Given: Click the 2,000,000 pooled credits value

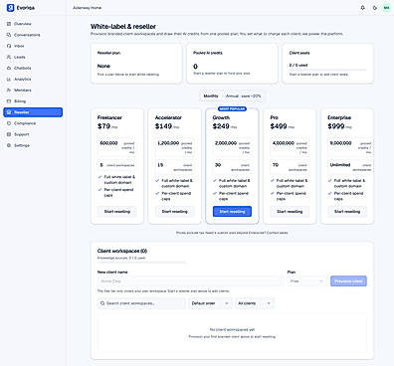Looking at the screenshot, I should coord(226,143).
